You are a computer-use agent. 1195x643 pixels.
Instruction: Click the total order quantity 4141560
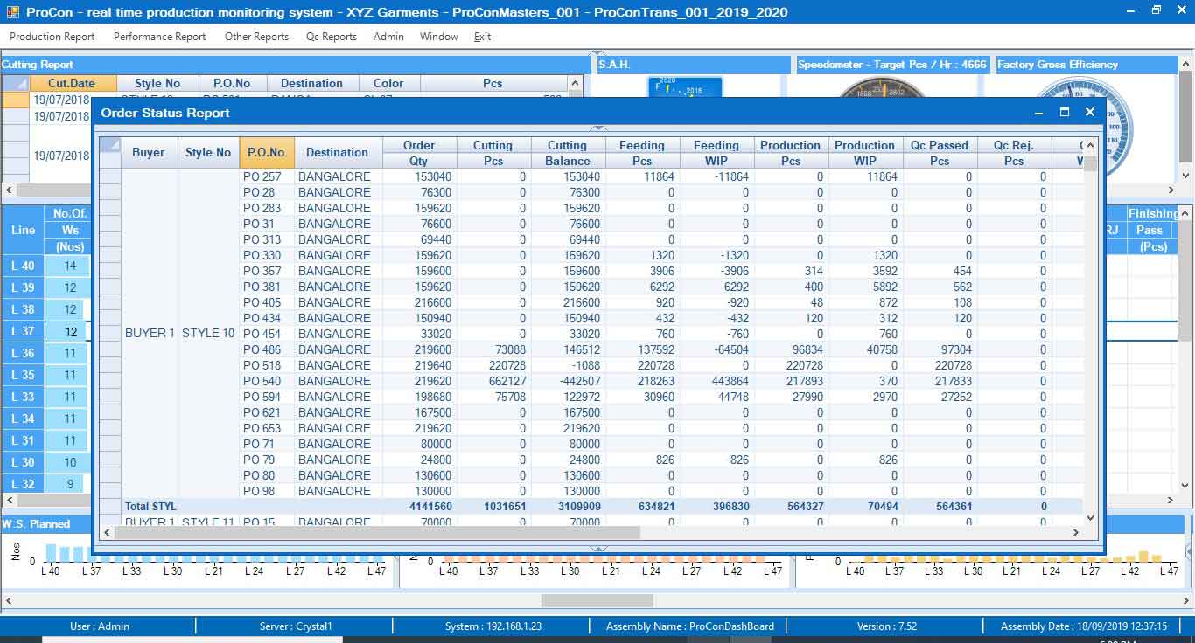tap(430, 507)
